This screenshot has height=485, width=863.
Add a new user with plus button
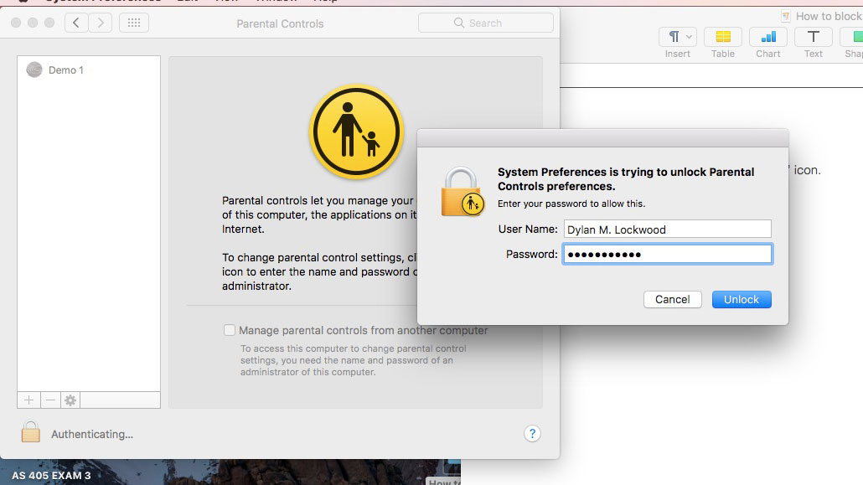[x=28, y=400]
